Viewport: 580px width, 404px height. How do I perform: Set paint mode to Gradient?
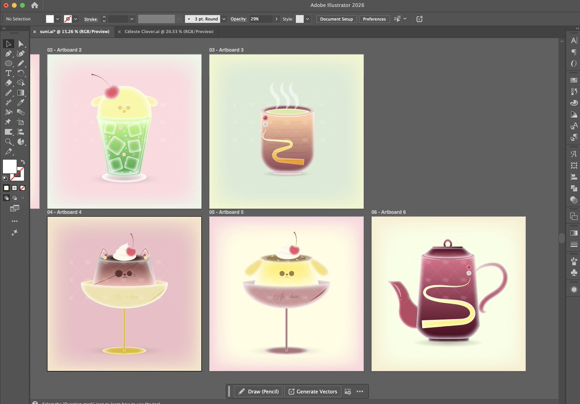(x=14, y=188)
